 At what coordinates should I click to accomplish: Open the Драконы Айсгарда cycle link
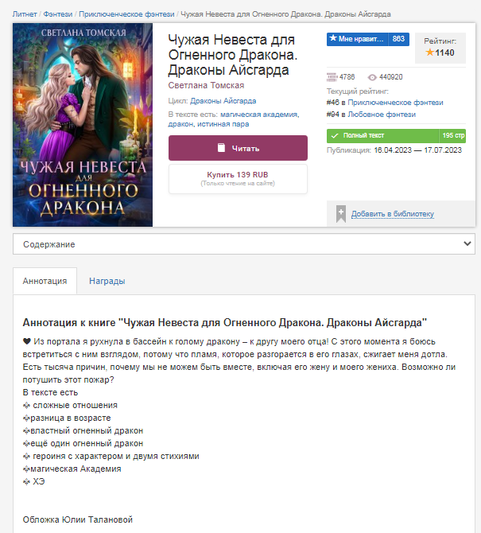coord(223,101)
